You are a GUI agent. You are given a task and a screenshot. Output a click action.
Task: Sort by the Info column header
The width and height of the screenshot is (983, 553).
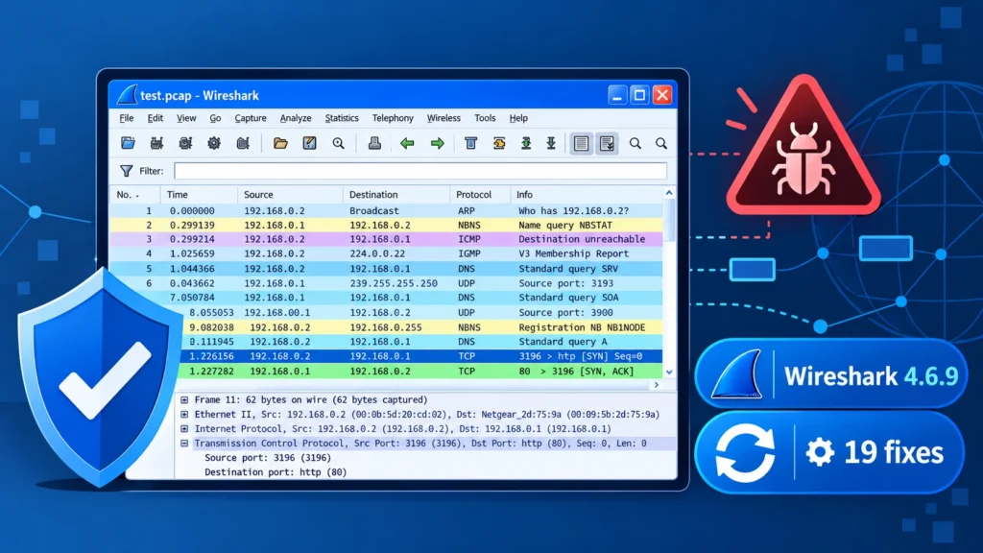[587, 194]
